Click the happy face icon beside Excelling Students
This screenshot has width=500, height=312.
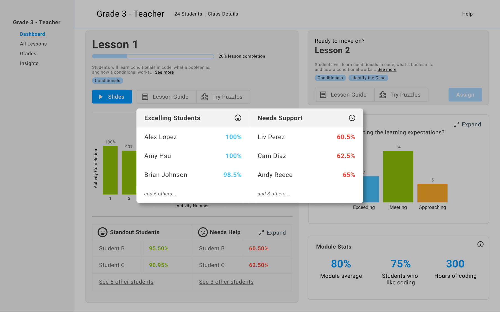[x=238, y=118]
